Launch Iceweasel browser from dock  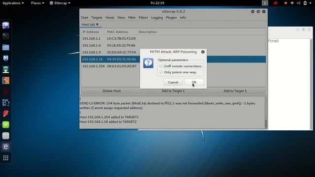click(x=5, y=25)
